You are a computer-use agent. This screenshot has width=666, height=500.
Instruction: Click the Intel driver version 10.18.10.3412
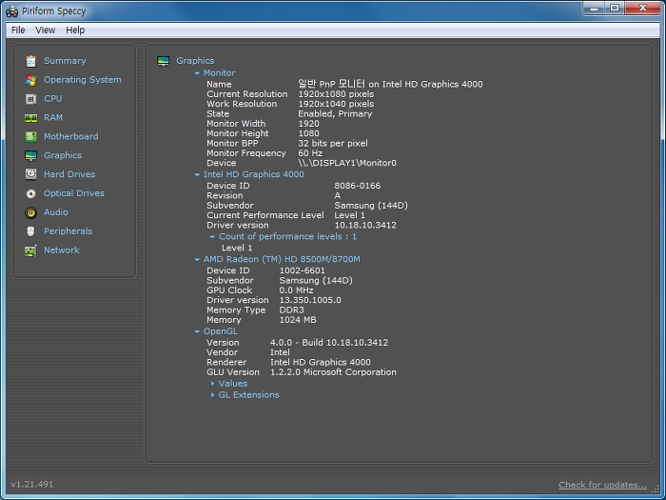[365, 226]
